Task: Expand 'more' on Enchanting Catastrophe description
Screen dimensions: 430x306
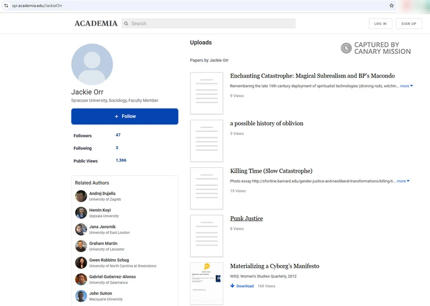Action: (x=406, y=86)
